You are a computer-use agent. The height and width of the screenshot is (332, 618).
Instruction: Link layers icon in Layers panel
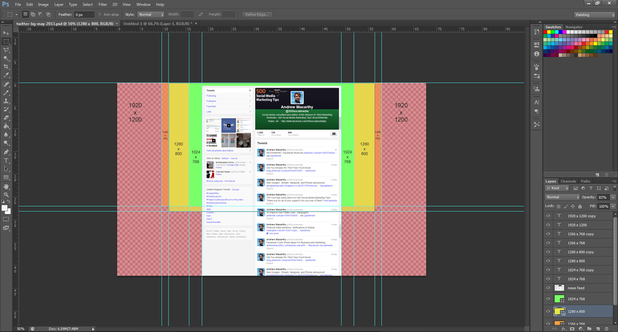pyautogui.click(x=555, y=329)
